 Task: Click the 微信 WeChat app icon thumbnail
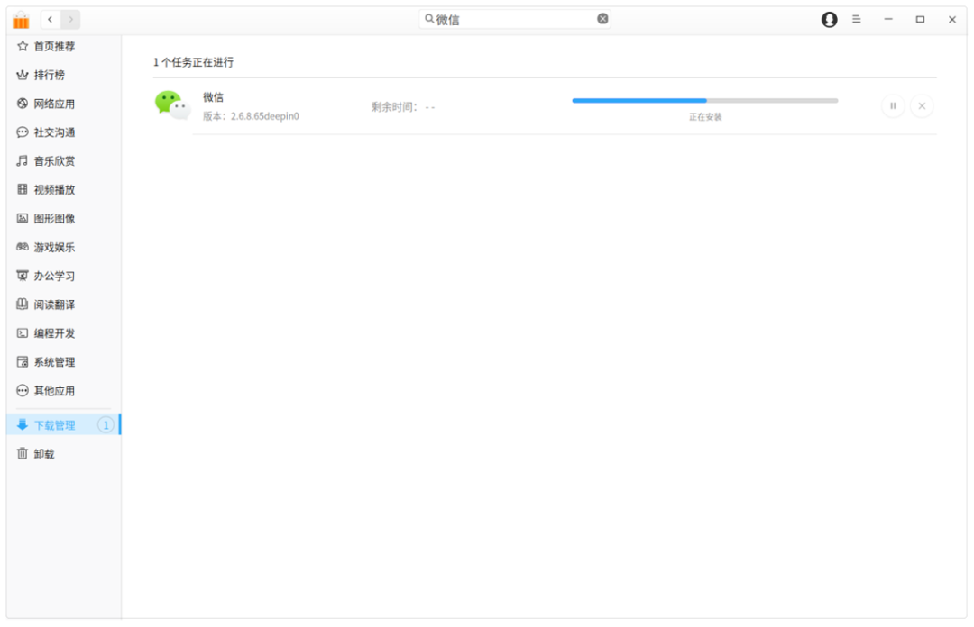[173, 105]
